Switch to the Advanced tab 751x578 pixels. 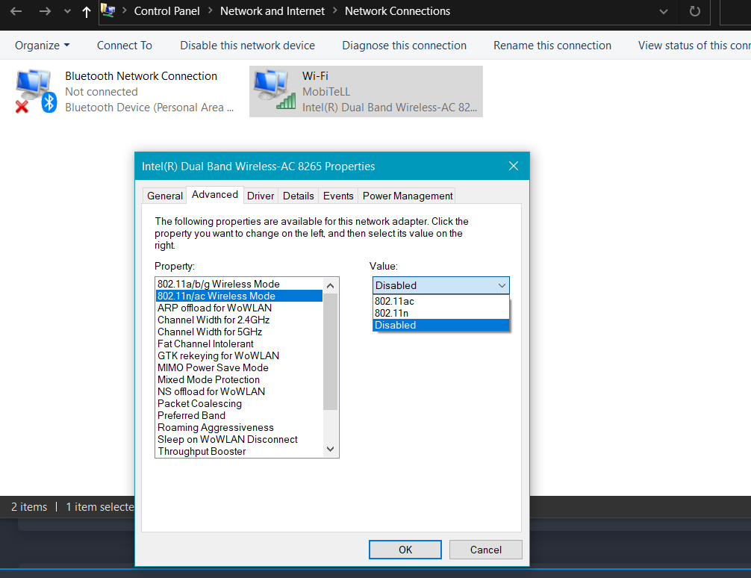coord(214,195)
